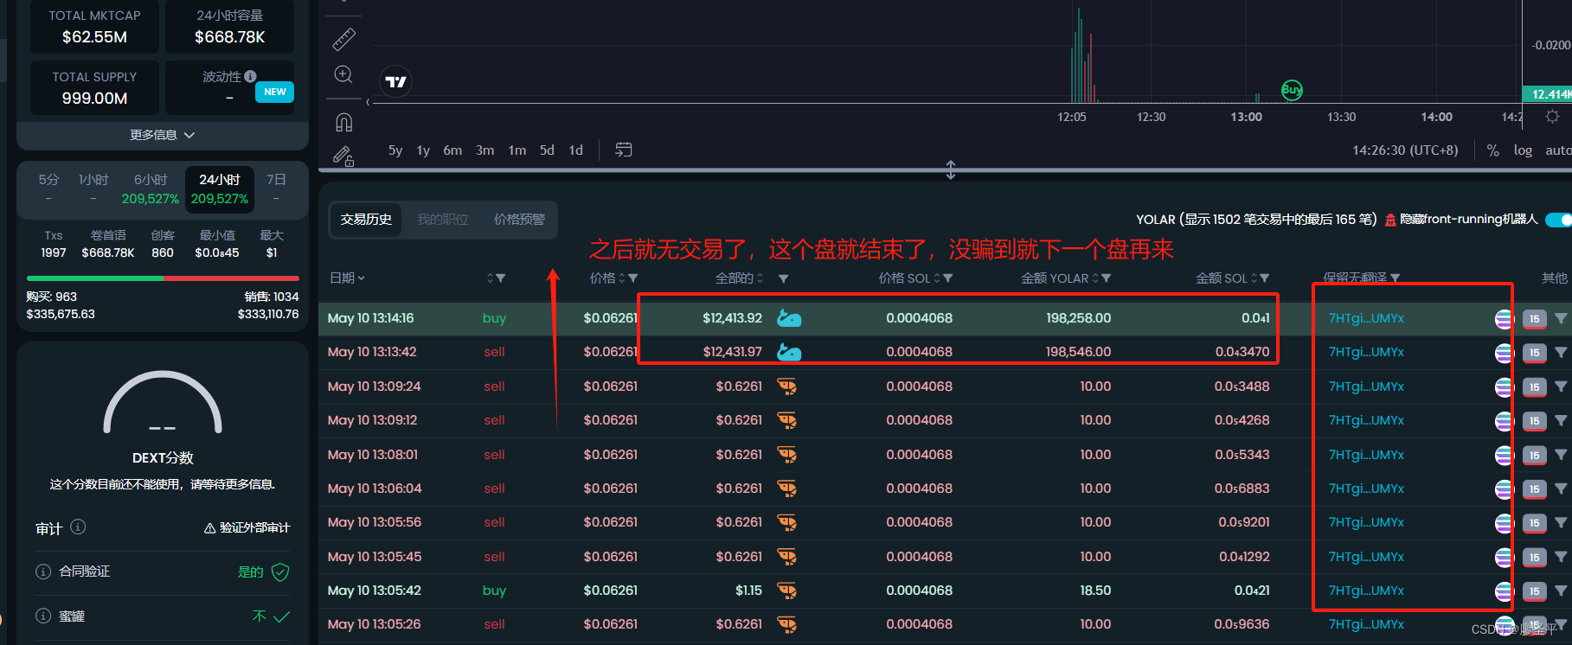Open the go-to-date calendar icon
Viewport: 1572px width, 645px height.
(x=623, y=150)
